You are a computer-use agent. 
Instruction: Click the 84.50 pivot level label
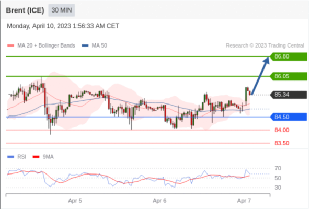click(x=289, y=117)
